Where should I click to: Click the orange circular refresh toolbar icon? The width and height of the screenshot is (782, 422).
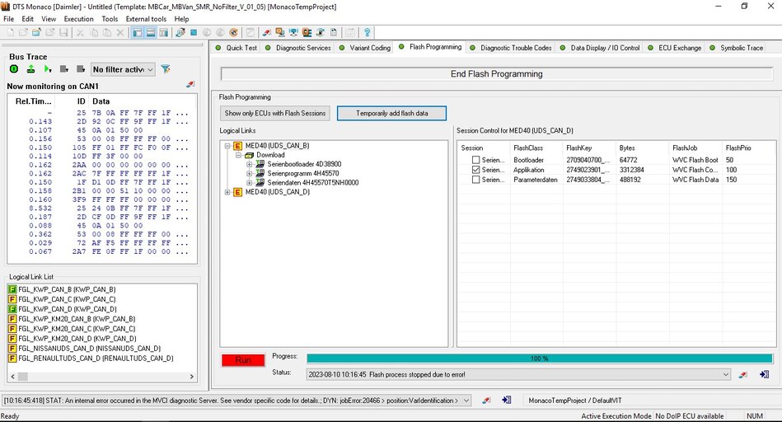click(233, 32)
